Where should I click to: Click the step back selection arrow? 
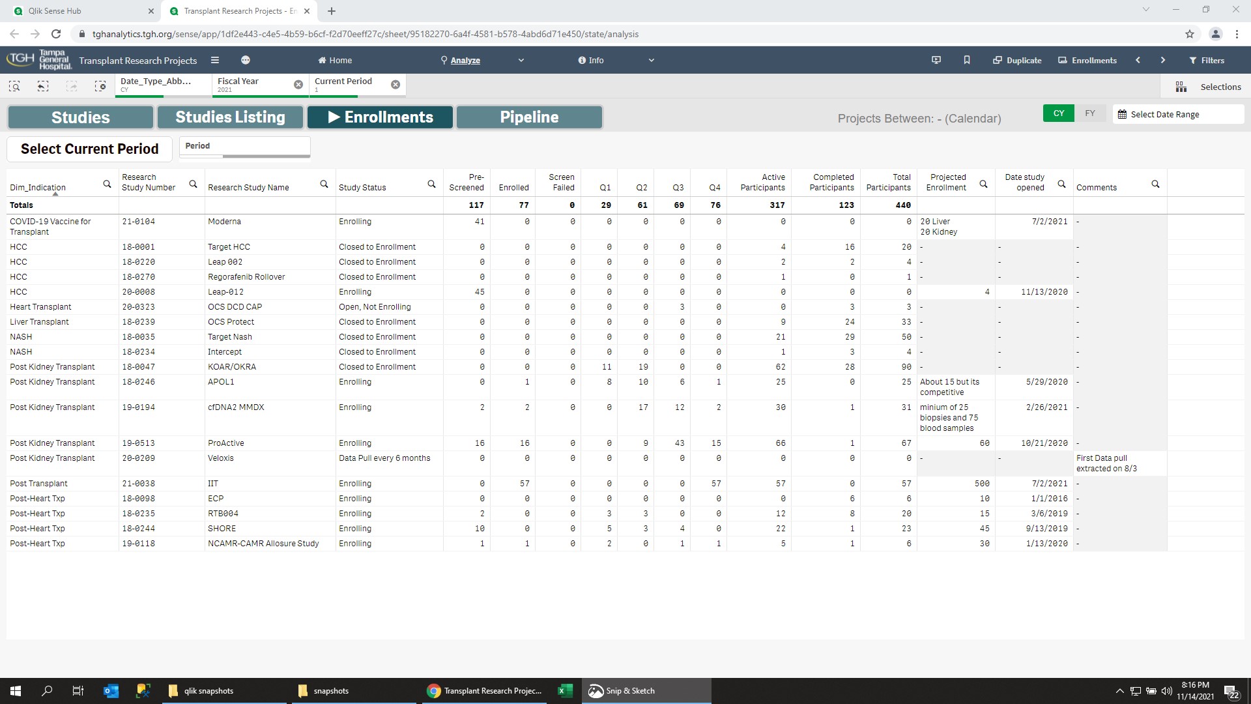42,85
